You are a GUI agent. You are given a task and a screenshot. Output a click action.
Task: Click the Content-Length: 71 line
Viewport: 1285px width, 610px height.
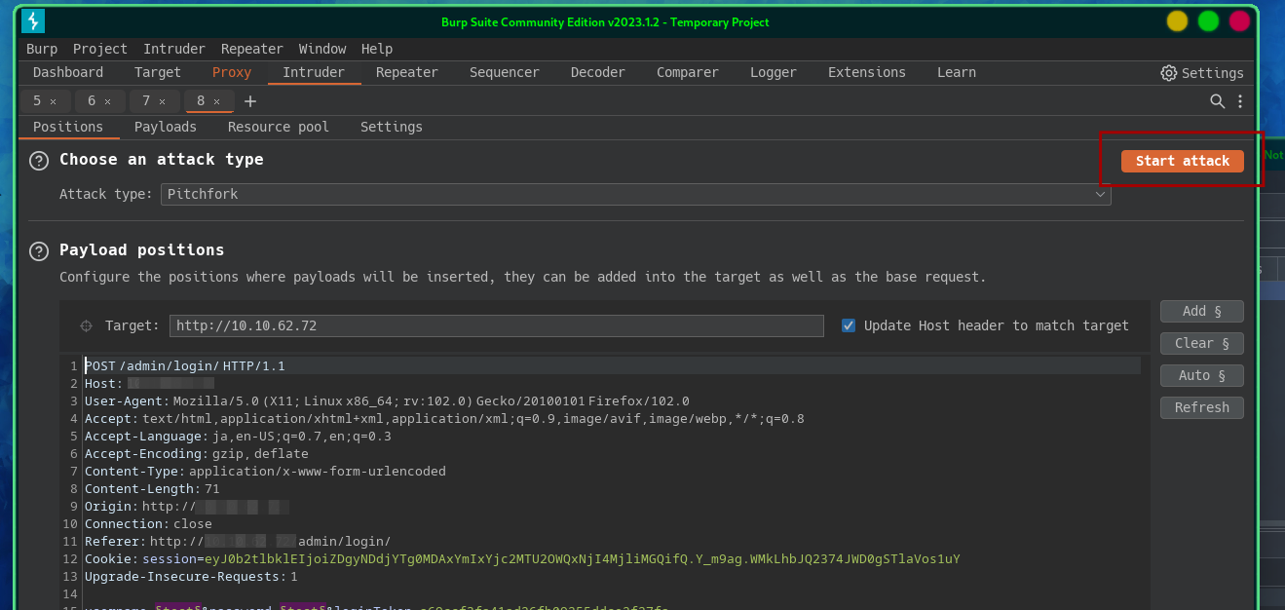click(x=152, y=489)
